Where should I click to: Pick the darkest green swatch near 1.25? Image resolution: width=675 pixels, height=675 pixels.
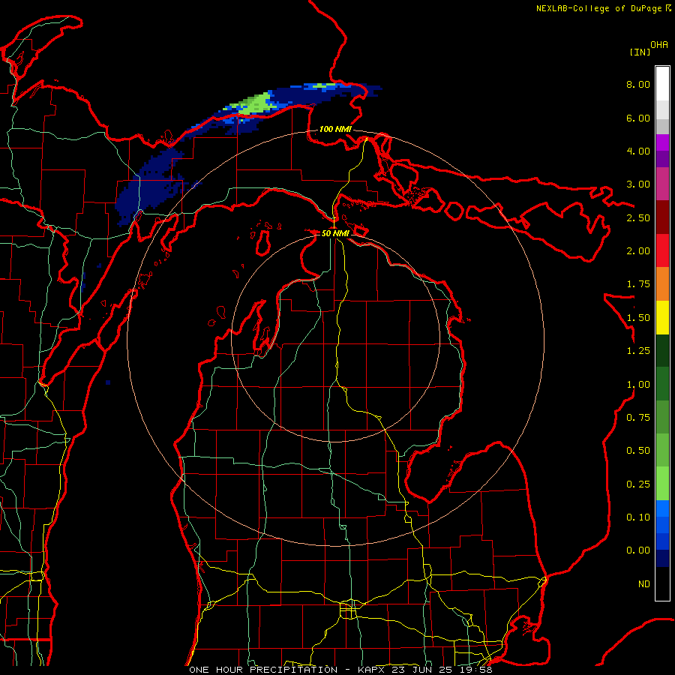tap(662, 350)
